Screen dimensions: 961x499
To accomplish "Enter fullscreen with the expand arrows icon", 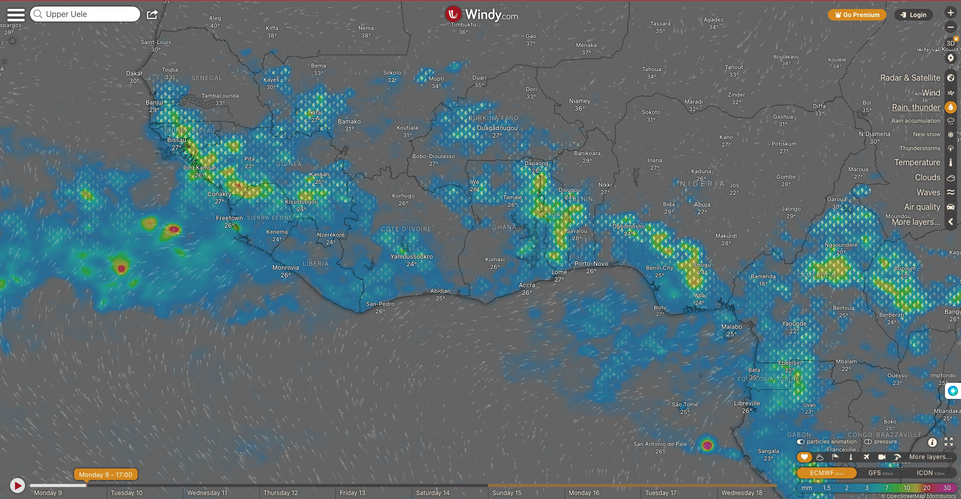I will pos(948,442).
